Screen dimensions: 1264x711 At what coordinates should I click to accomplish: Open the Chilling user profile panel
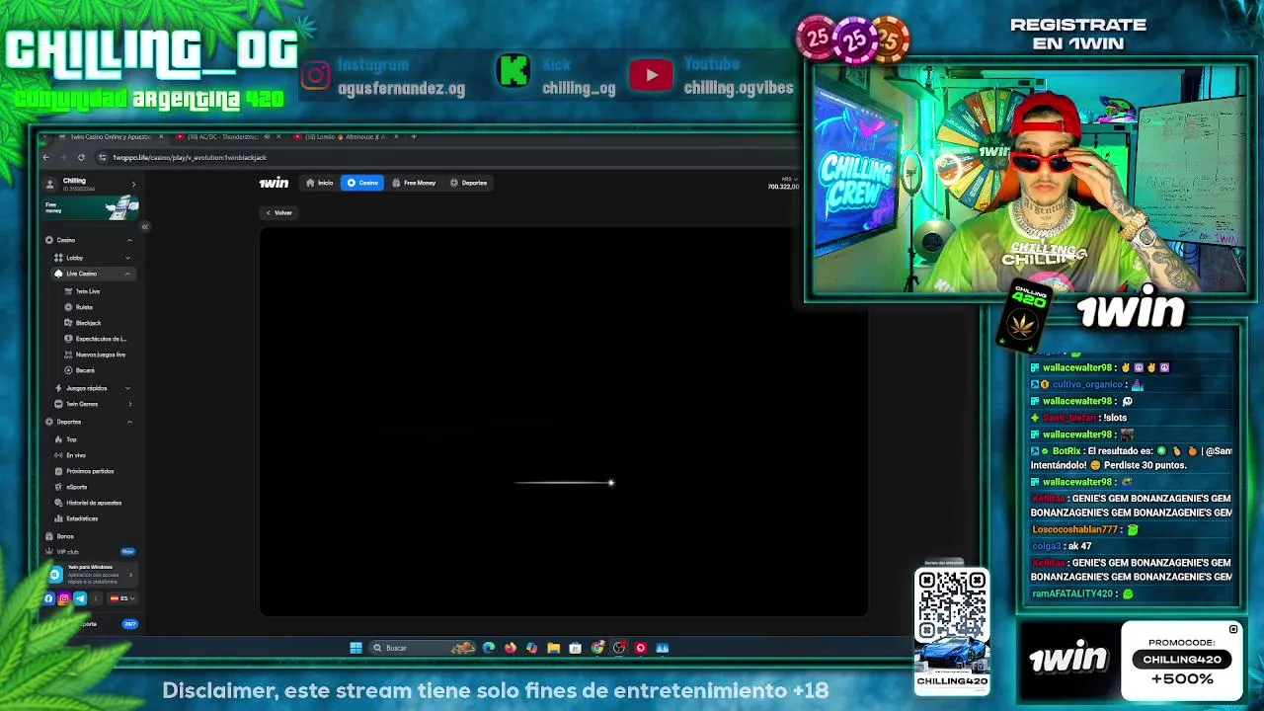91,184
